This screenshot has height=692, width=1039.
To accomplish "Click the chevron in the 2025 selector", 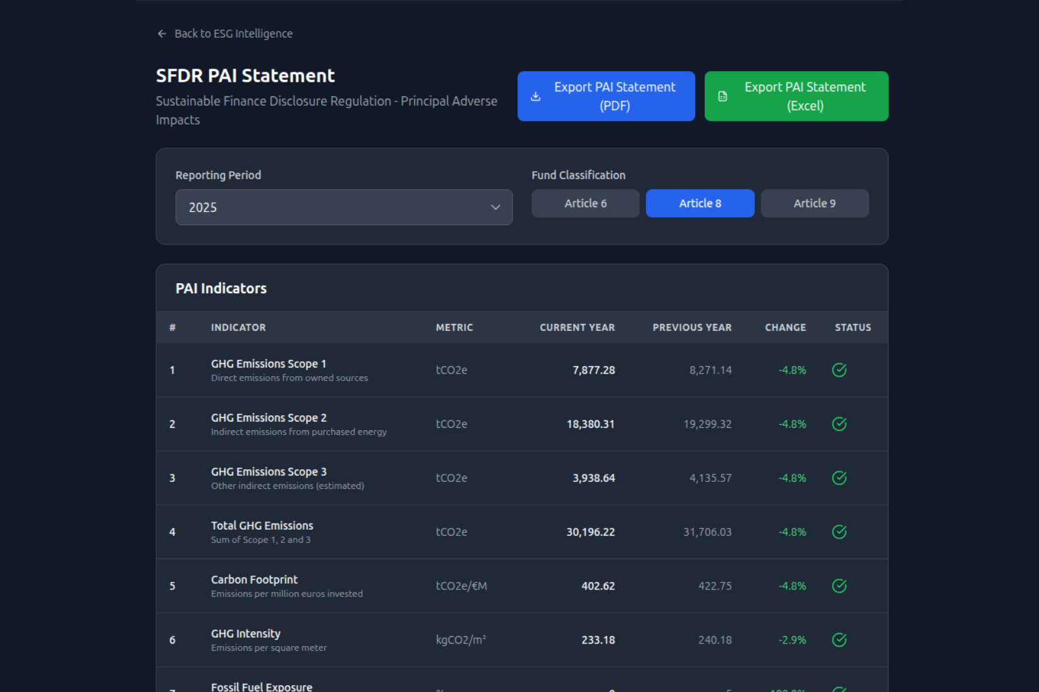I will click(x=496, y=208).
